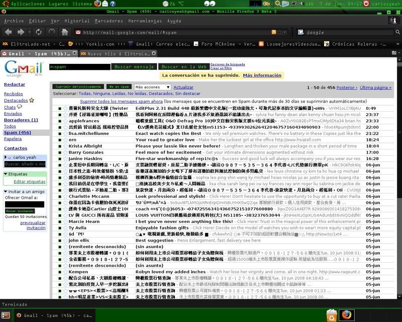Screen dimensions: 402x322
Task: Check the Marcie Hearn message checkbox
Action: pos(59,221)
